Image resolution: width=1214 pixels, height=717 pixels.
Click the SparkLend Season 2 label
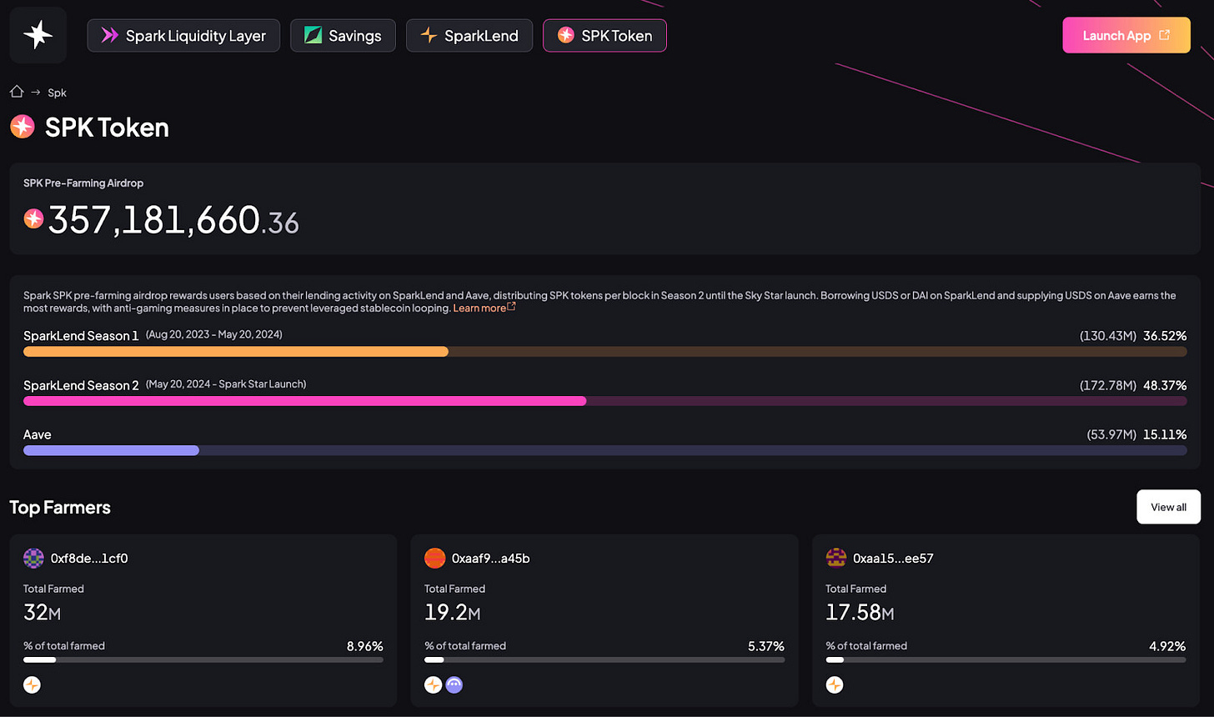tap(82, 385)
